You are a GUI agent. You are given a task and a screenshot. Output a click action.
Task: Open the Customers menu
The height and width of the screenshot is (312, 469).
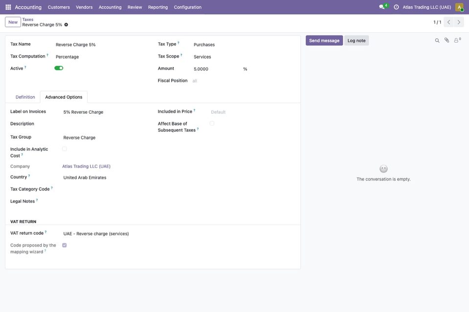[59, 7]
